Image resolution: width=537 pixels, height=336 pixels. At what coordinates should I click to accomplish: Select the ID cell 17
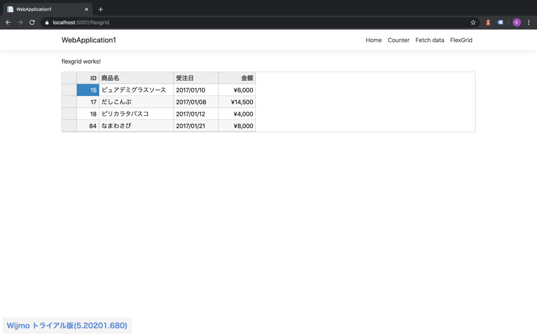click(88, 102)
